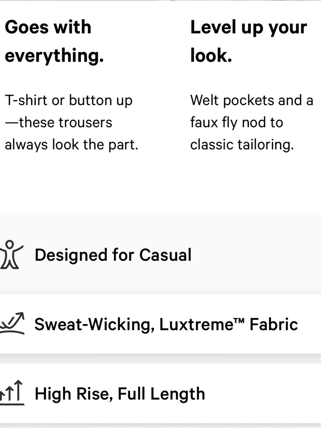Click the word 'look.' in the right heading
The width and height of the screenshot is (321, 428).
coord(211,55)
